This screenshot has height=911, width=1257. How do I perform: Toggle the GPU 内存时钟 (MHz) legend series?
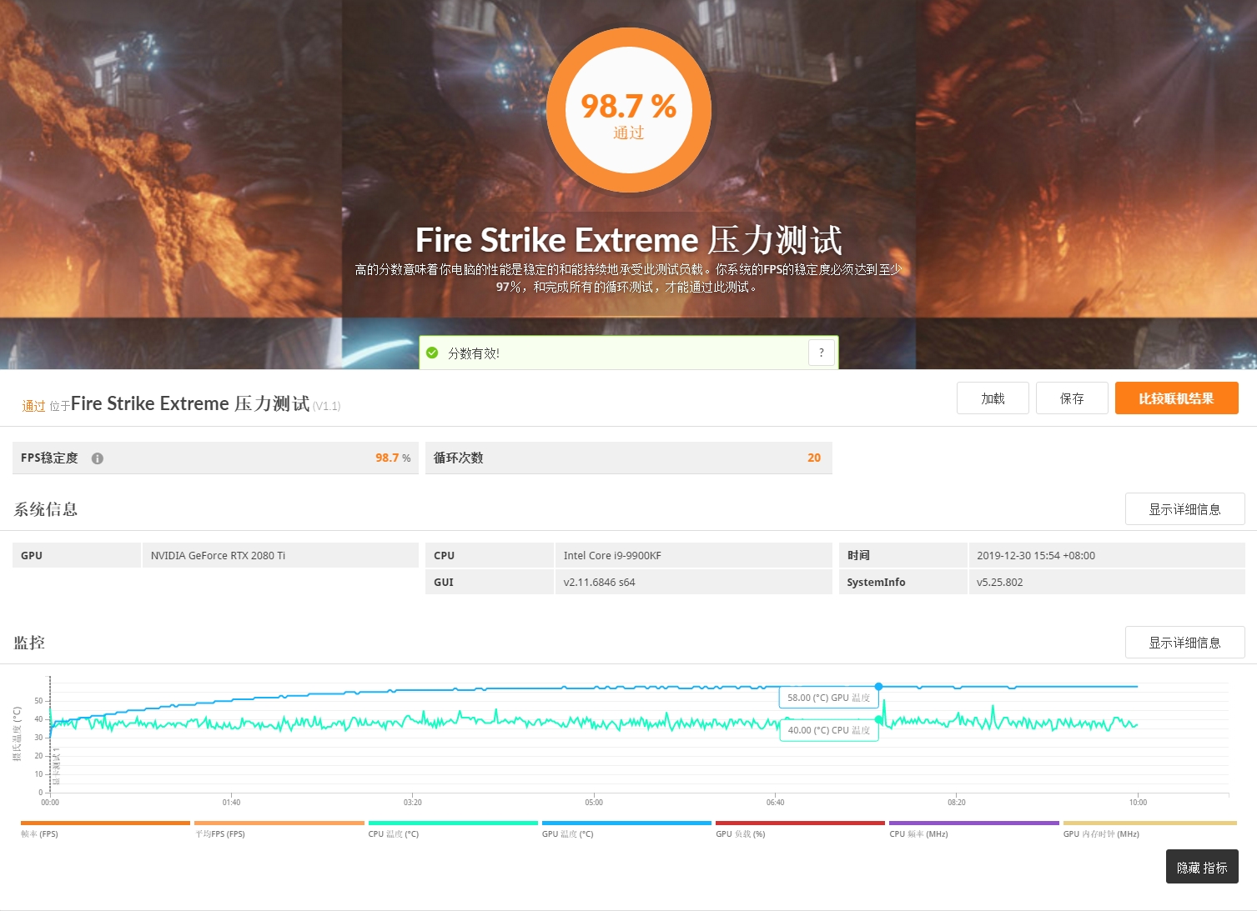click(1149, 828)
